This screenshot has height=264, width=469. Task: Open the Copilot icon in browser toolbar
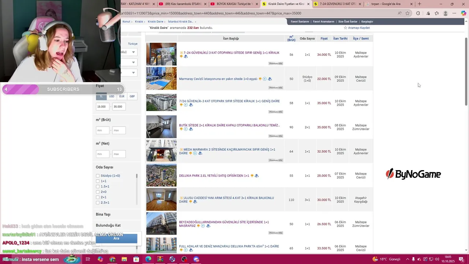point(464,13)
